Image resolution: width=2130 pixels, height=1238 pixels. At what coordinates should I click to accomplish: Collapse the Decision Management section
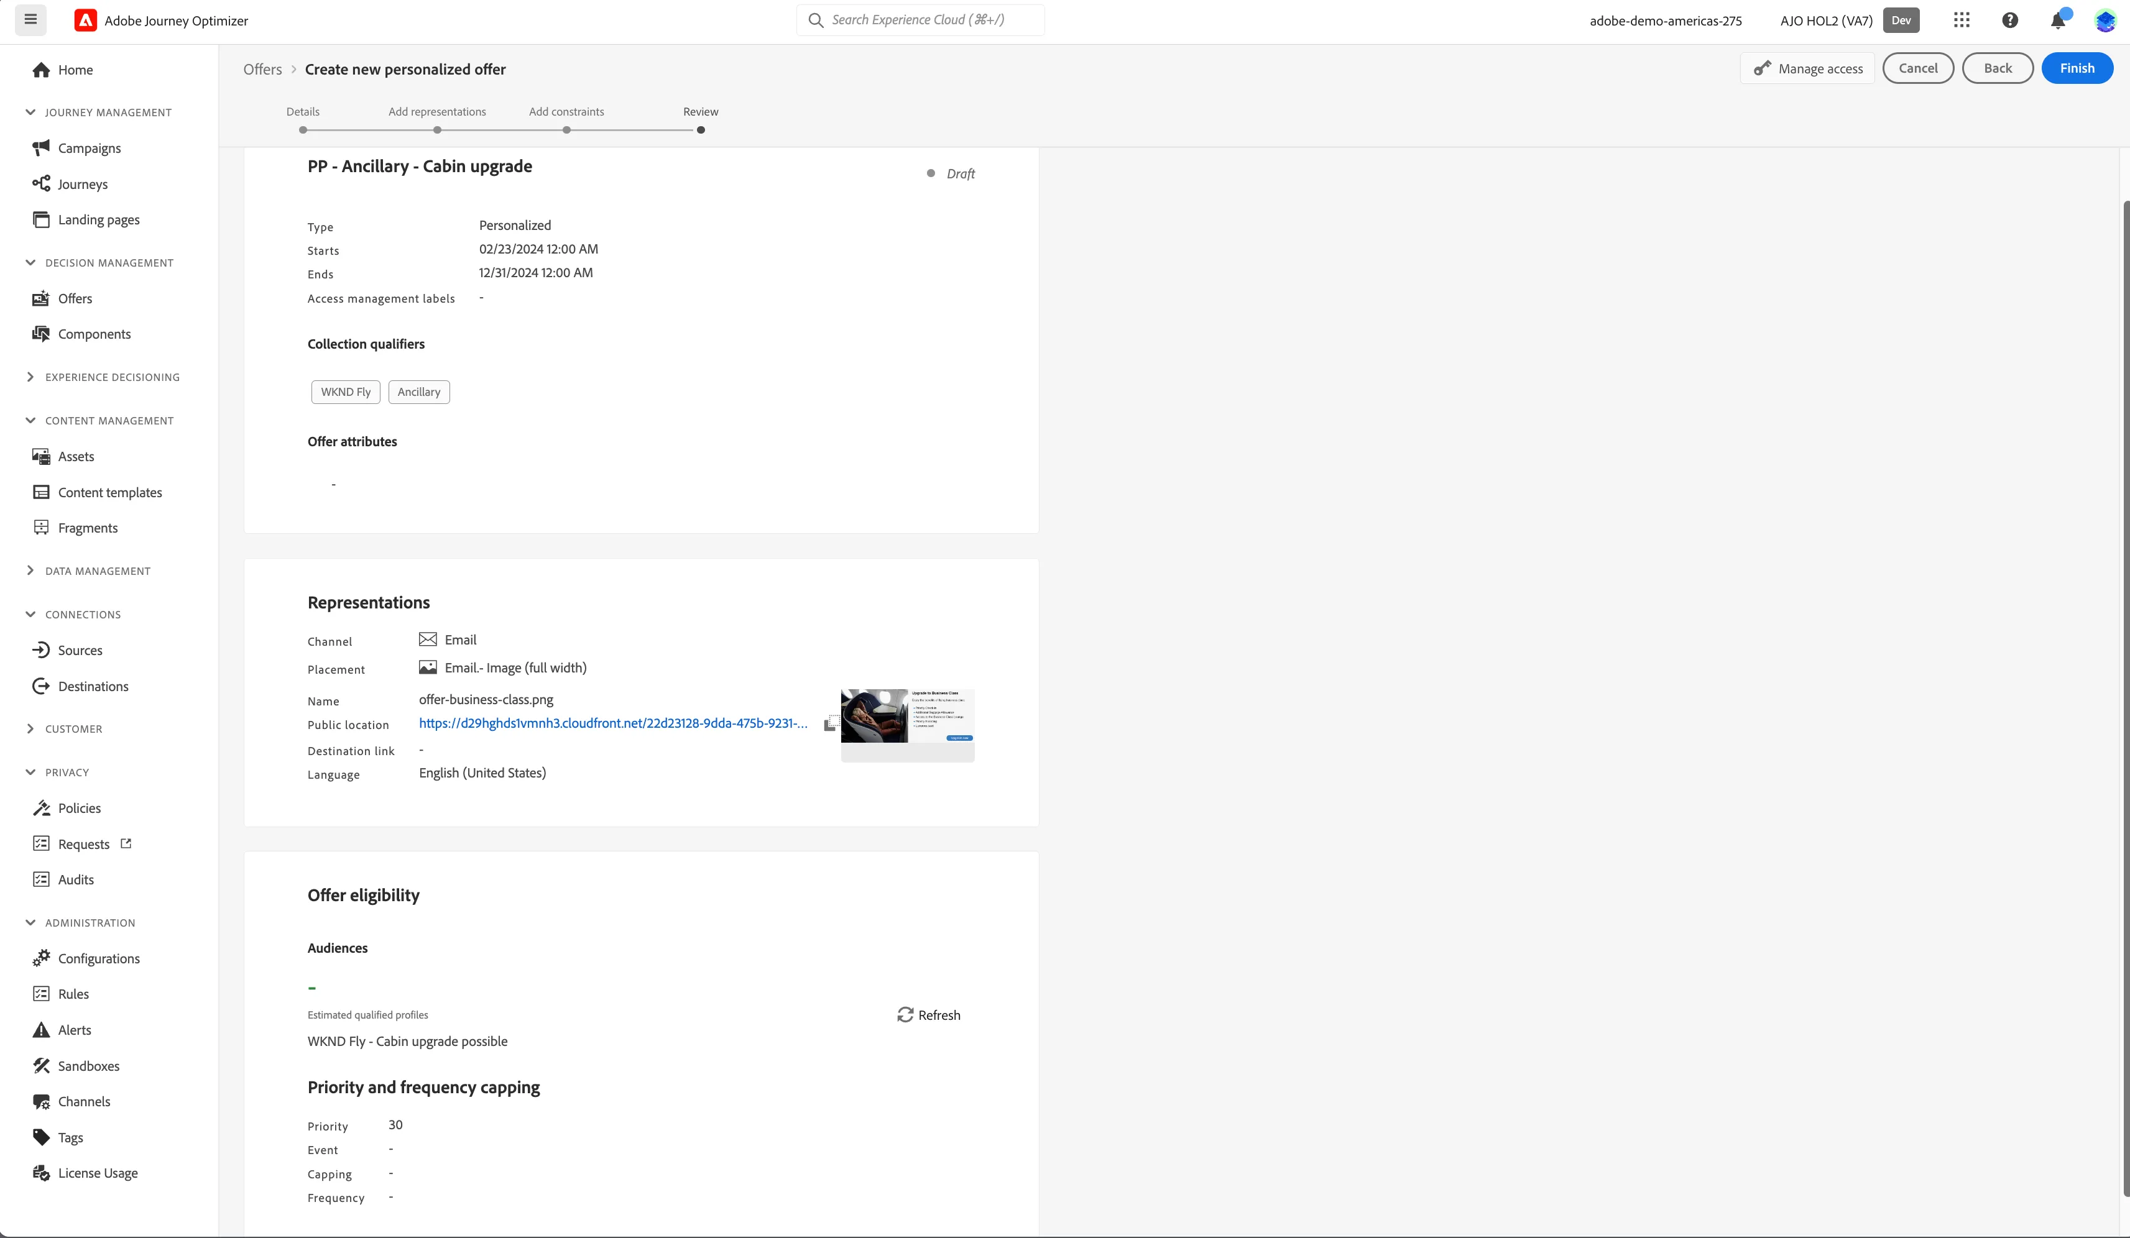coord(30,263)
